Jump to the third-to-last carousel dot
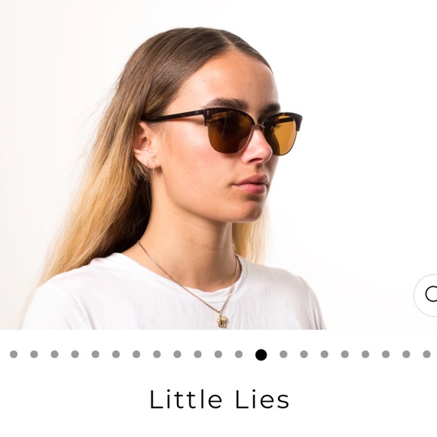 [386, 354]
